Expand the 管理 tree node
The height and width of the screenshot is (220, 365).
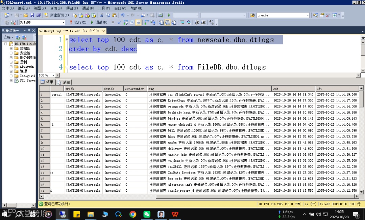pyautogui.click(x=11, y=71)
